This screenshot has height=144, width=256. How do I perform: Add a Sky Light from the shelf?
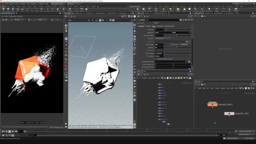[184, 10]
